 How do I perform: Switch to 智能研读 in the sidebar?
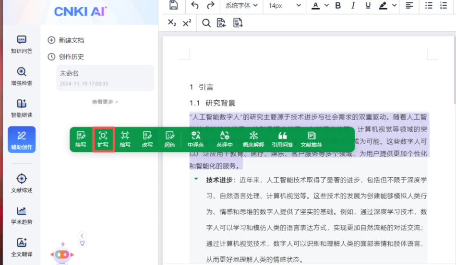(22, 108)
